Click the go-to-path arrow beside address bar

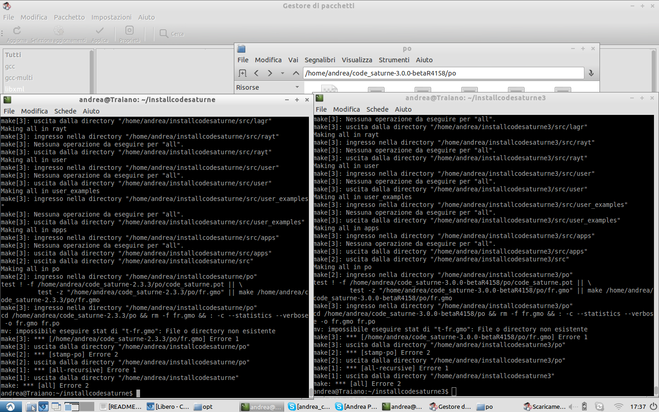(x=591, y=73)
